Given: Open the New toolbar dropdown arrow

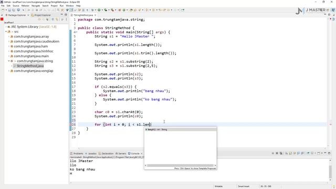Looking at the screenshot, I should point(6,10).
